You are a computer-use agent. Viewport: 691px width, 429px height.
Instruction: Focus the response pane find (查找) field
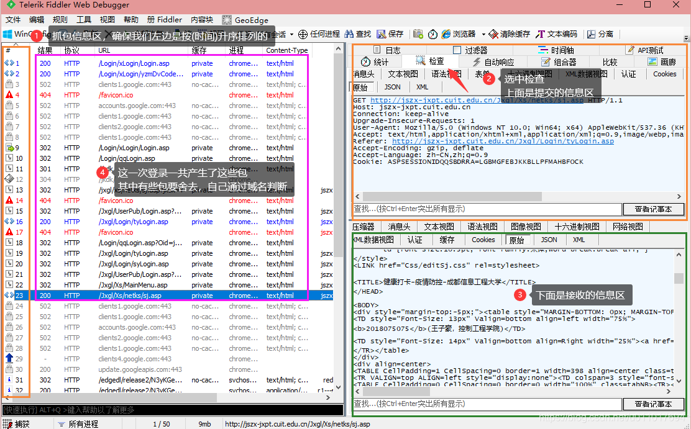point(487,404)
